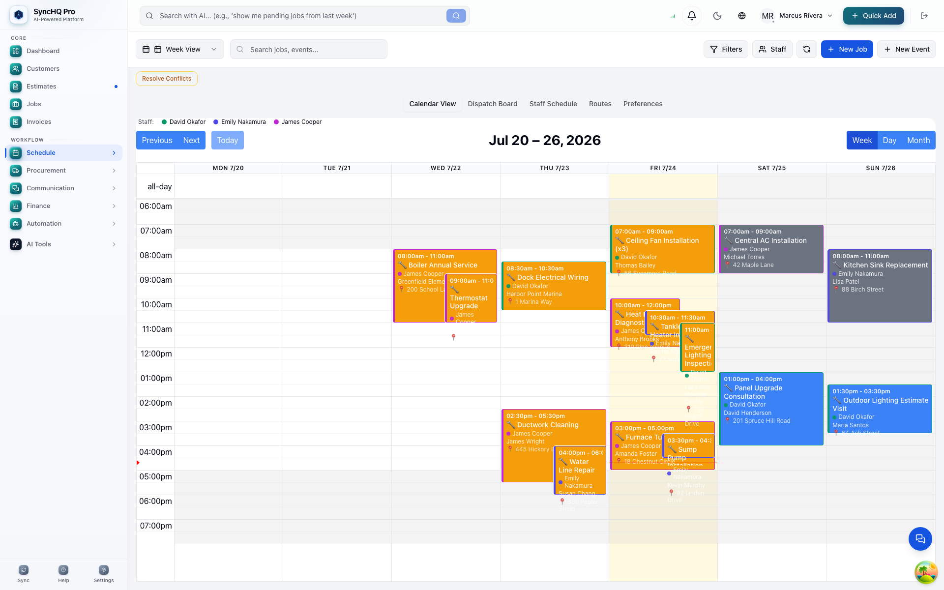Select the Month view toggle
944x590 pixels.
click(x=918, y=140)
